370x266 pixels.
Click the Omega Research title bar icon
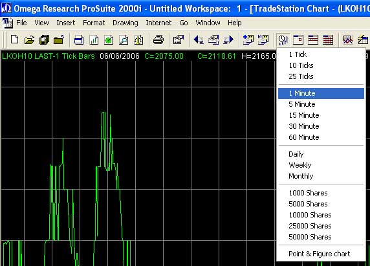pos(6,8)
